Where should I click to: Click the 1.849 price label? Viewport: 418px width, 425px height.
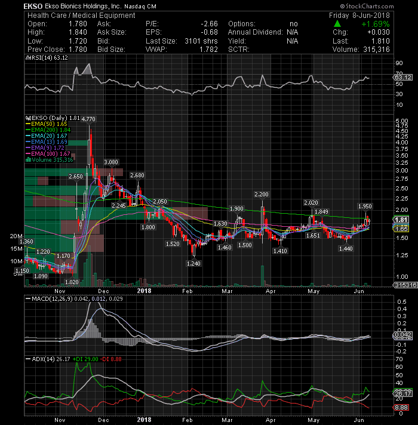coord(321,211)
